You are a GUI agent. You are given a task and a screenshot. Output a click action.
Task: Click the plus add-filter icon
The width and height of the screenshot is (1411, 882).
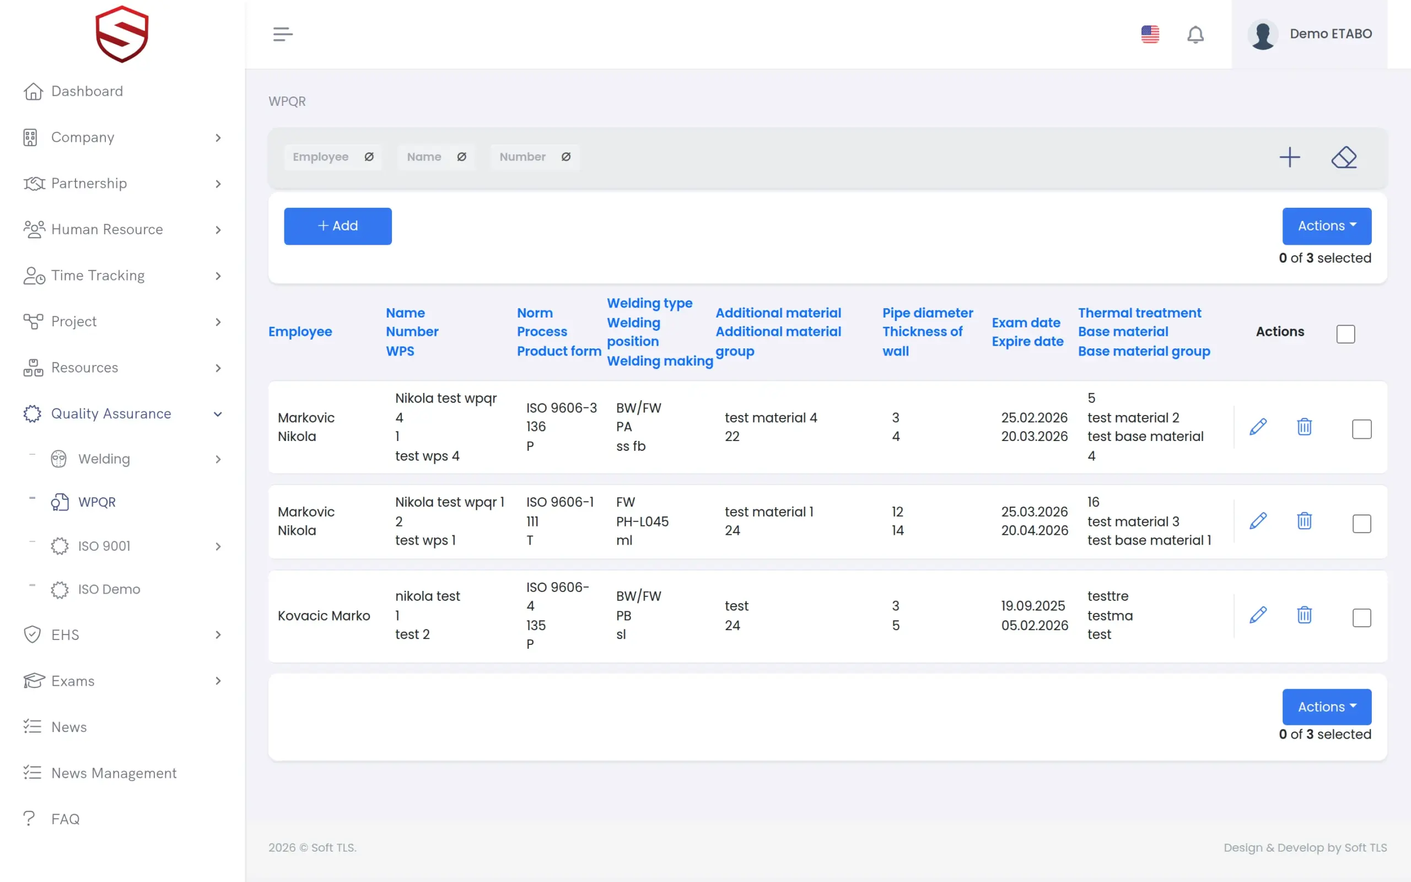click(1290, 157)
